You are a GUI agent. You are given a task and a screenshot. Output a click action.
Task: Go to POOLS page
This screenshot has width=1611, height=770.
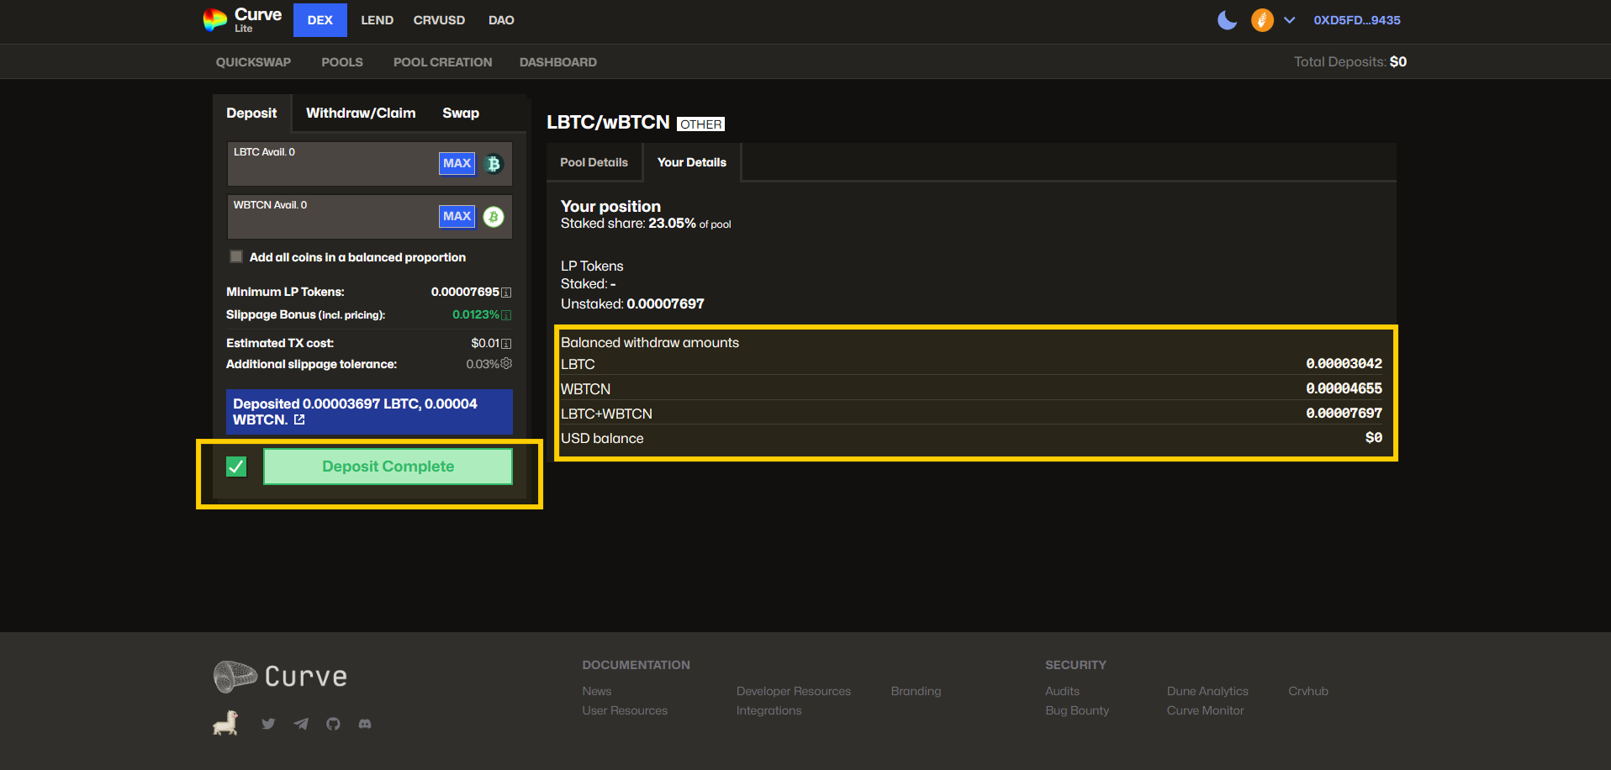(x=342, y=62)
